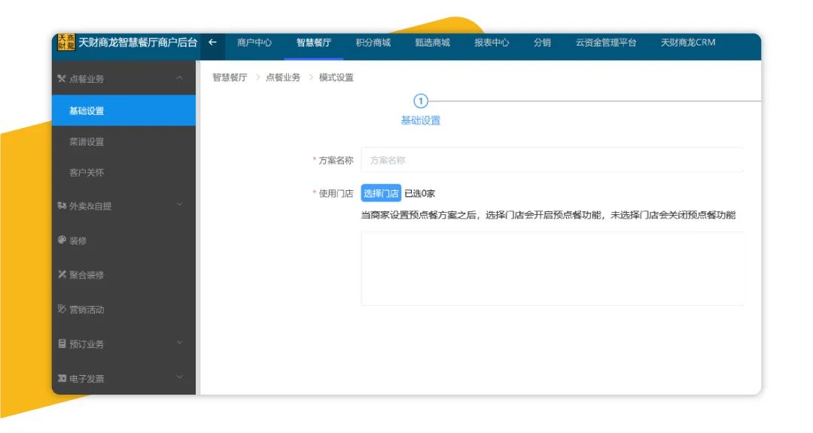Switch to the 甄选商城 tab
Image resolution: width=813 pixels, height=433 pixels.
[x=432, y=42]
